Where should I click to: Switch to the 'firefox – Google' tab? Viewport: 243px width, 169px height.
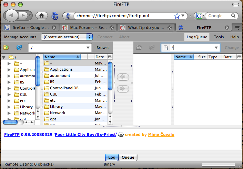(x=30, y=28)
